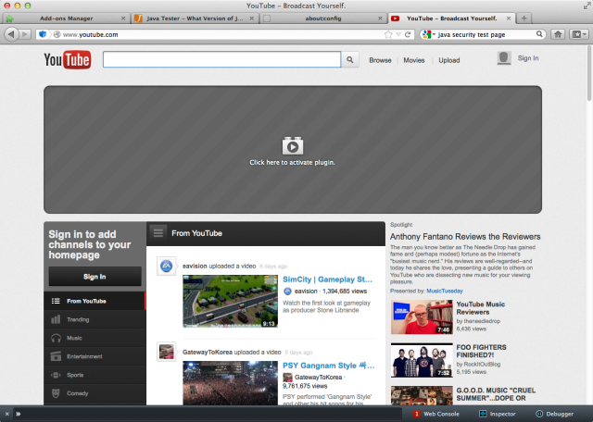This screenshot has width=593, height=422.
Task: Select Comedy category in the sidebar
Action: pyautogui.click(x=95, y=393)
